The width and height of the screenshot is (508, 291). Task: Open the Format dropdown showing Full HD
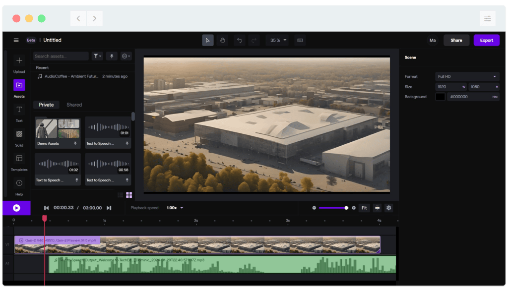467,76
